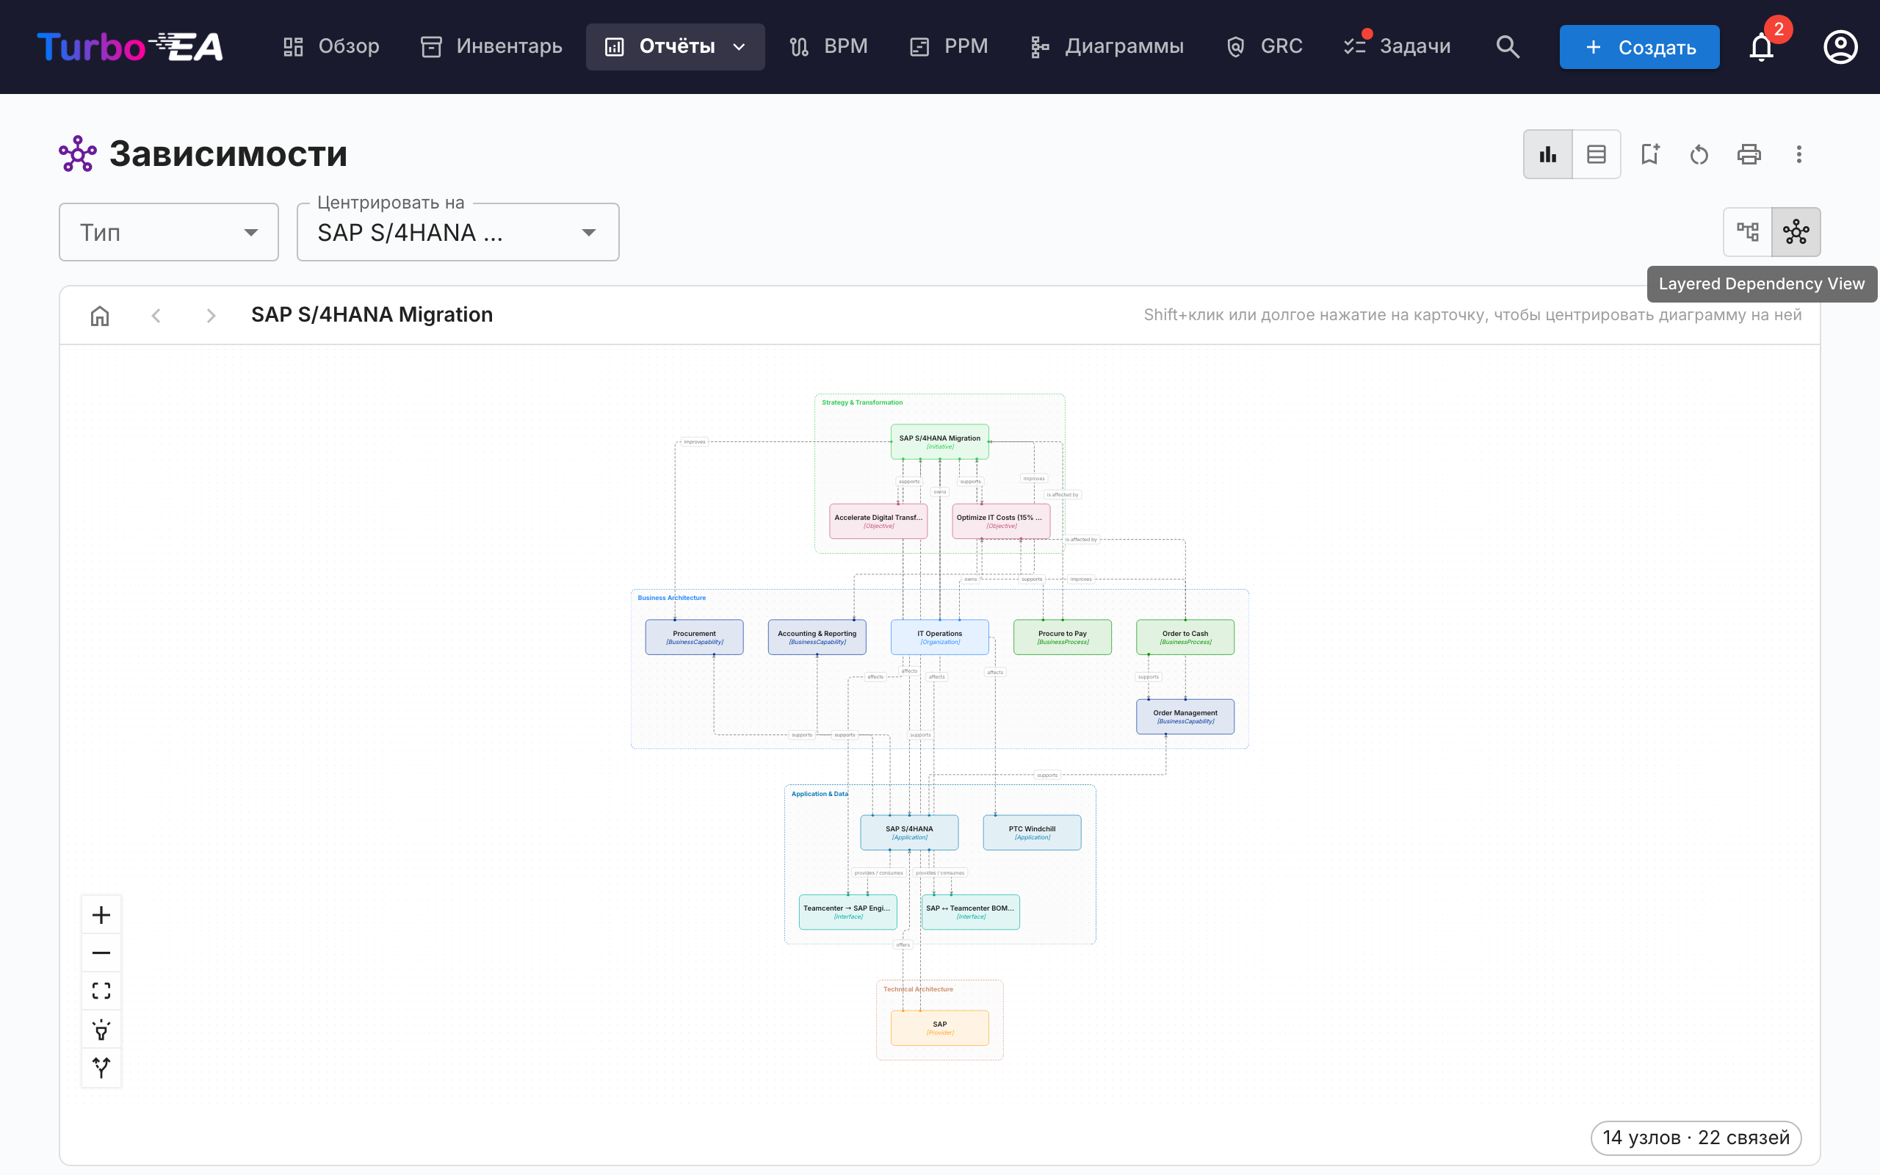The image size is (1880, 1175).
Task: Click the Technical Architecture layer label
Action: pyautogui.click(x=917, y=989)
